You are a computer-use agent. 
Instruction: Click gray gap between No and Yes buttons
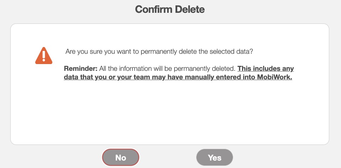pos(168,157)
